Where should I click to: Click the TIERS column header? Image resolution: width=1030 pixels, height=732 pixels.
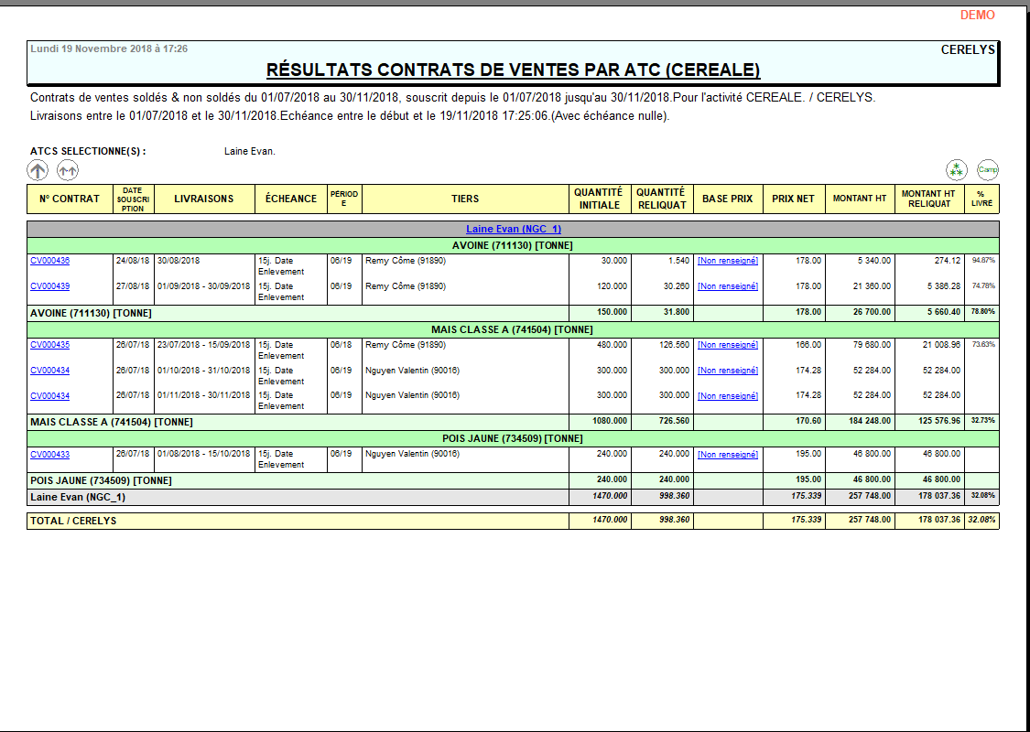point(465,199)
